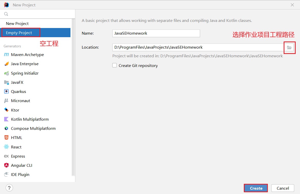
Task: Choose Angular CLI generator
Action: click(x=35, y=165)
